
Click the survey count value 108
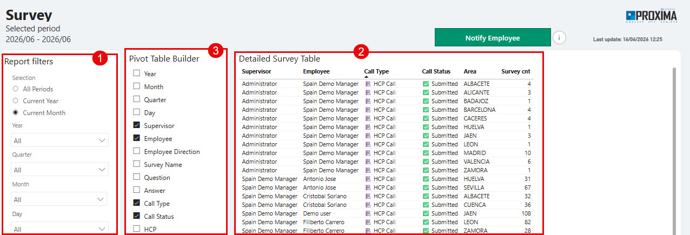point(526,213)
